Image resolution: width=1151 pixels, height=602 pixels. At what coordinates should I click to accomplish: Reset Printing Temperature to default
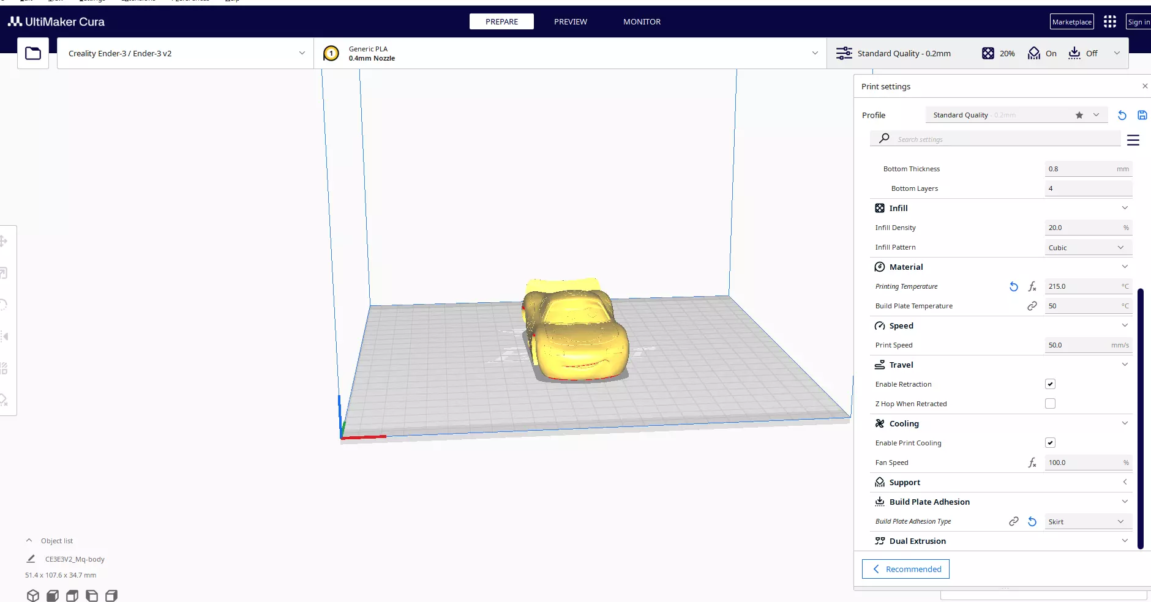point(1014,286)
